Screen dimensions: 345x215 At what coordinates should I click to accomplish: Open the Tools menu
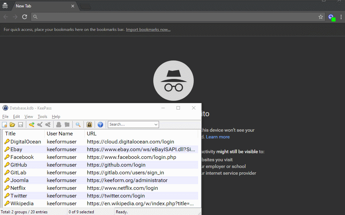click(42, 116)
